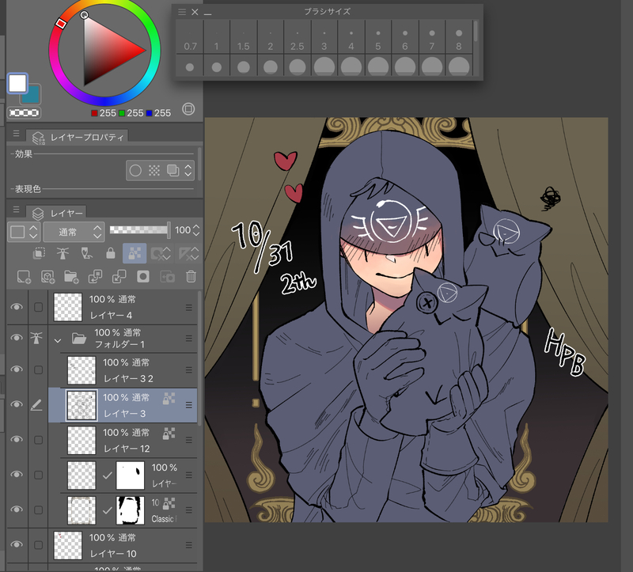633x572 pixels.
Task: Set as draft layer icon
Action: (87, 253)
